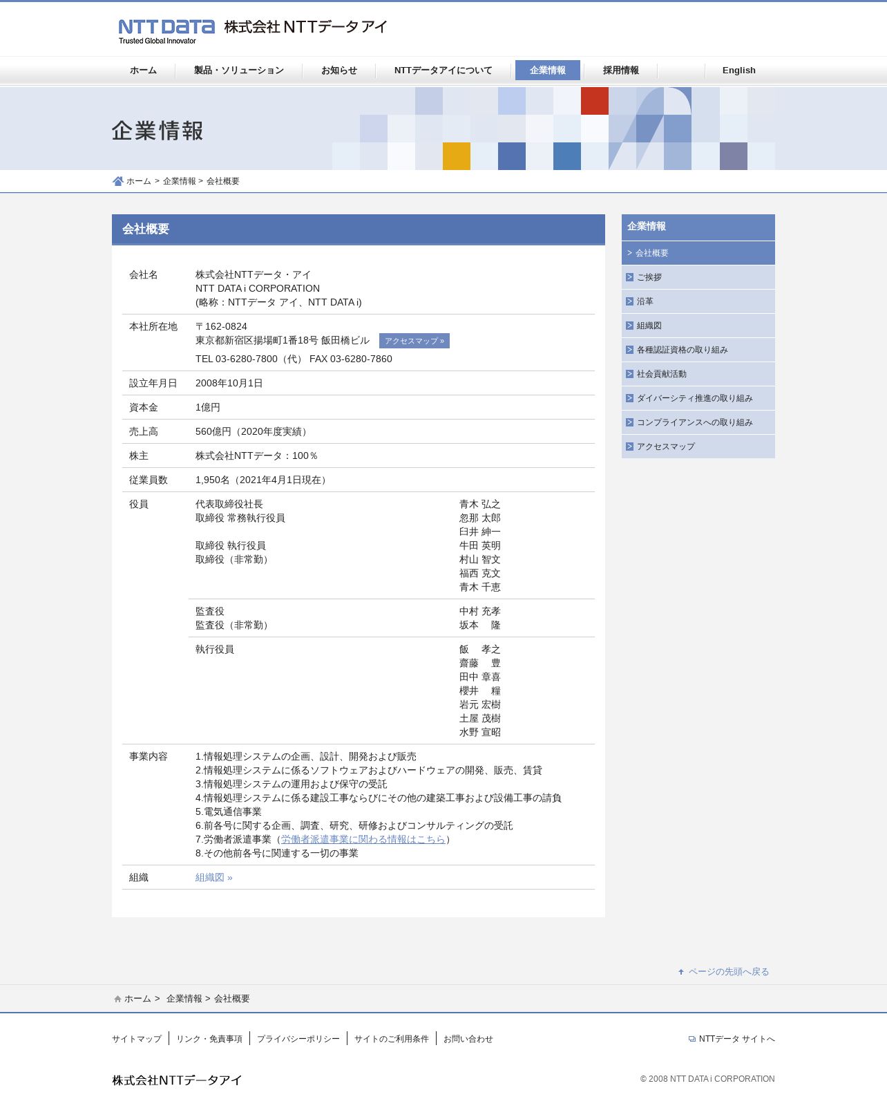This screenshot has height=1117, width=887.
Task: Open the ホーム menu item
Action: (x=143, y=71)
